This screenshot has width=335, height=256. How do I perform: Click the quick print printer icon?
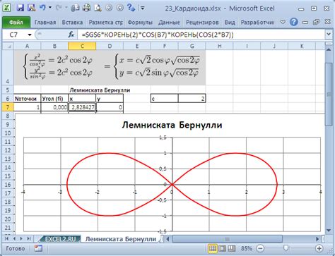point(86,8)
